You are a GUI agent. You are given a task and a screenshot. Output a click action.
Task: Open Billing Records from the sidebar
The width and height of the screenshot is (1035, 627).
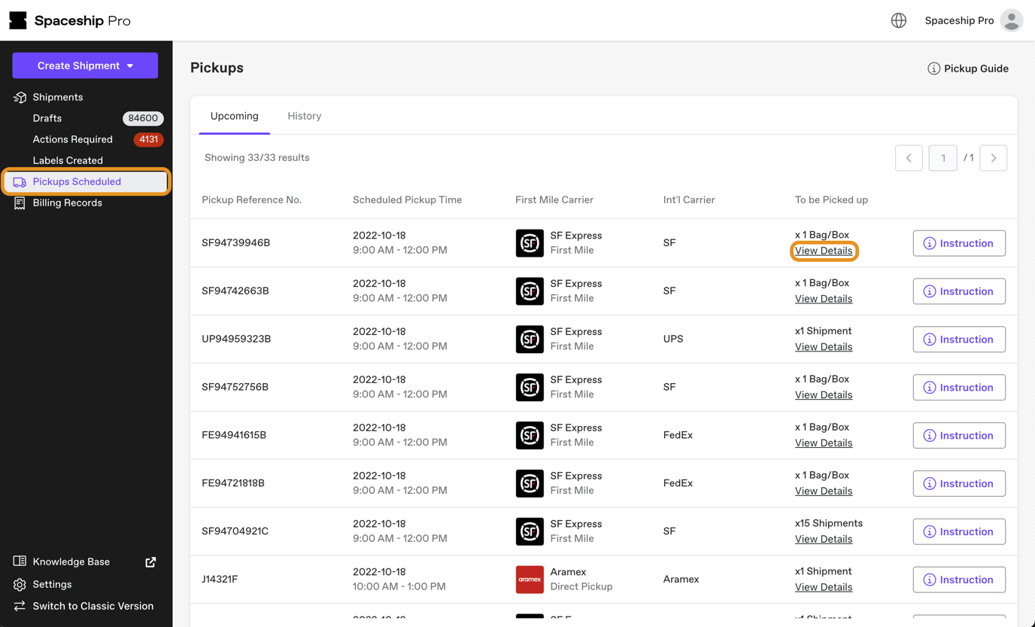coord(68,202)
